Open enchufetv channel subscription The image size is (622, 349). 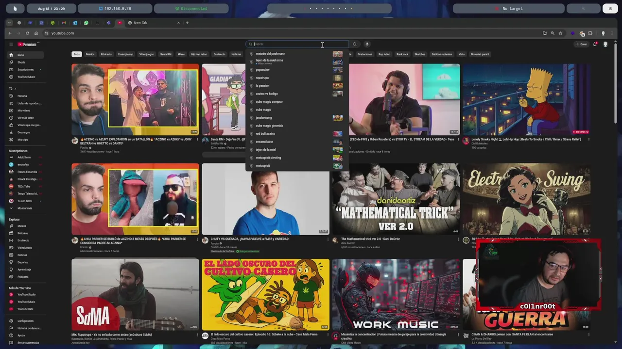click(24, 164)
